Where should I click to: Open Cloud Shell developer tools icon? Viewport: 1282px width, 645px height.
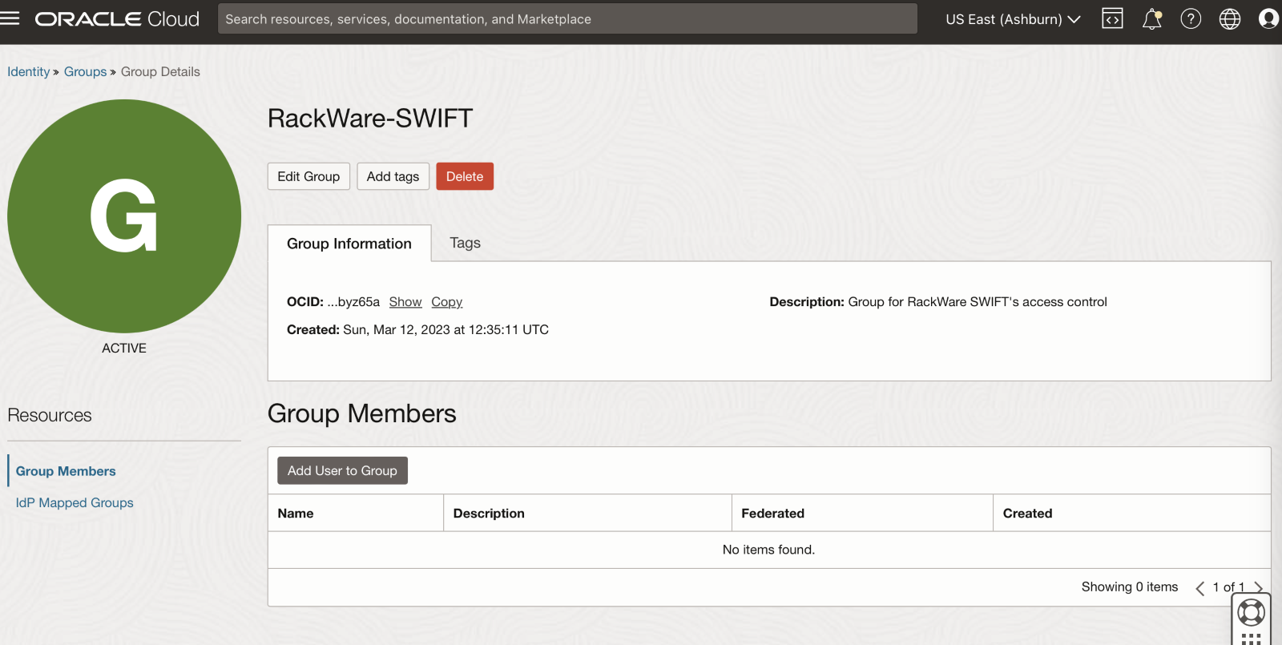1113,18
